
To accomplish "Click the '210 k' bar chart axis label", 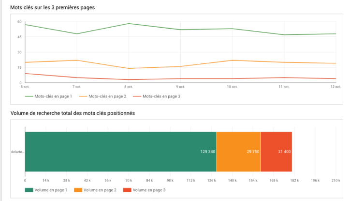I will (x=336, y=181).
